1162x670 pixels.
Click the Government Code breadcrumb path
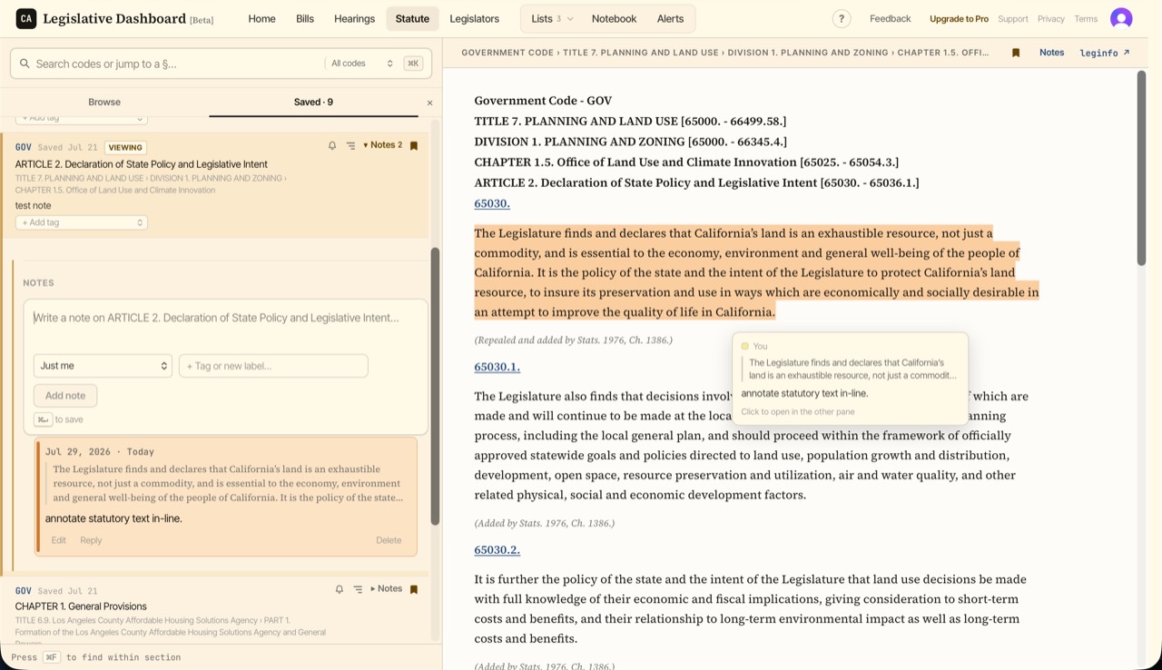click(725, 53)
